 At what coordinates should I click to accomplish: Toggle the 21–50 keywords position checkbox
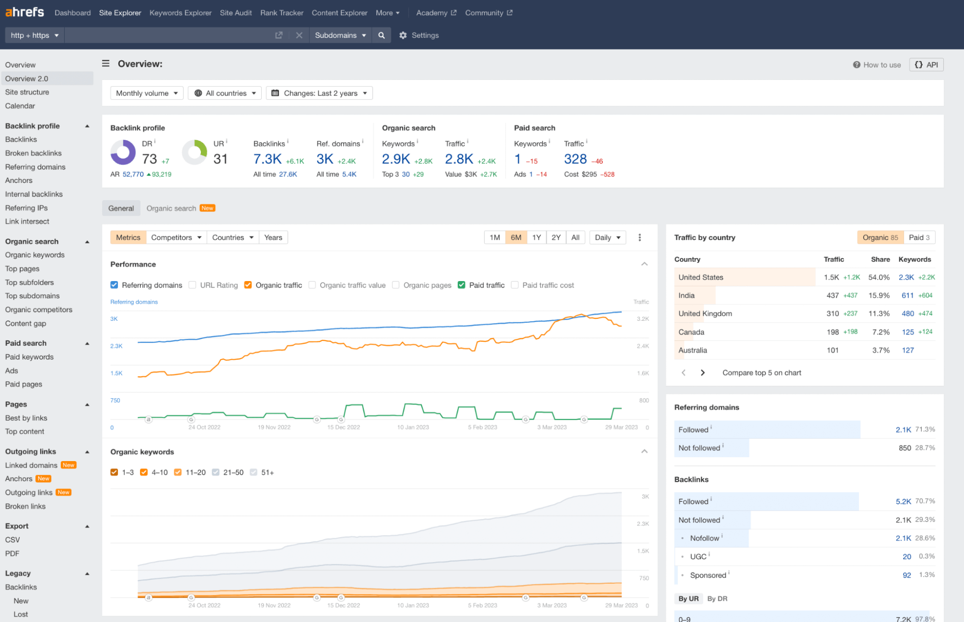coord(216,472)
